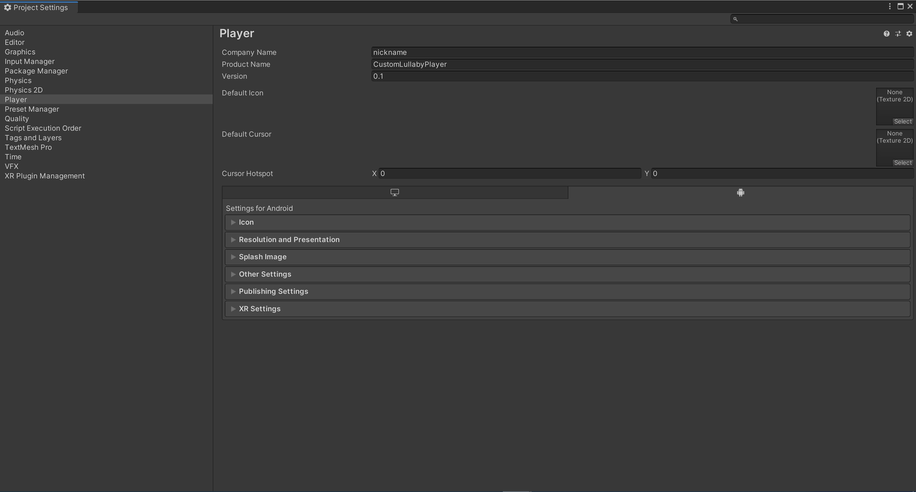Expand the Publishing Settings section

tap(567, 291)
